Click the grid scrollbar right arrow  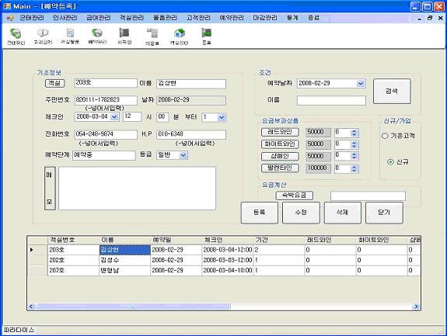416,307
